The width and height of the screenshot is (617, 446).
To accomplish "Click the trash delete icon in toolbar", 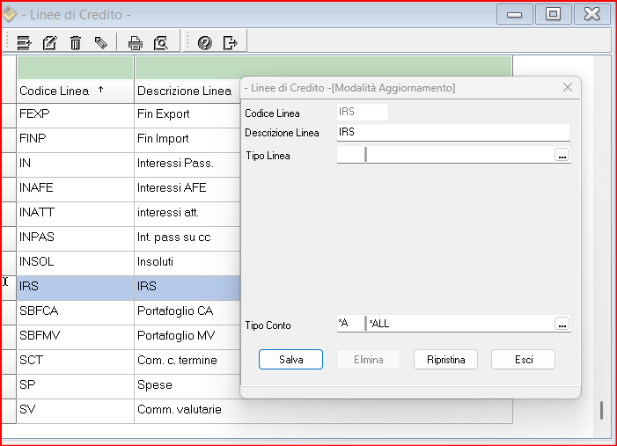I will (76, 42).
